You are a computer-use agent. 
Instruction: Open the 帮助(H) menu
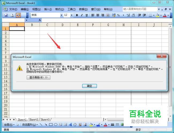tap(108, 9)
